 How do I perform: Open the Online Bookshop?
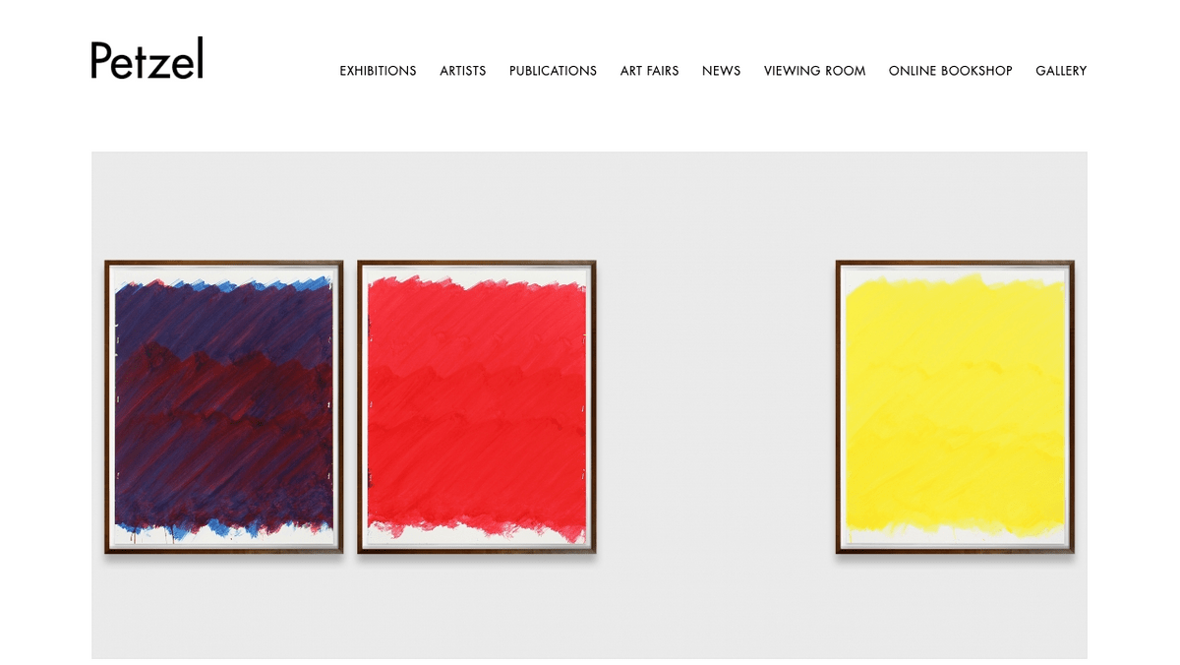(950, 71)
